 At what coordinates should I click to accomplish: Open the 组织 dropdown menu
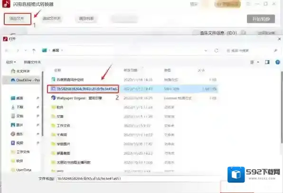coord(11,62)
